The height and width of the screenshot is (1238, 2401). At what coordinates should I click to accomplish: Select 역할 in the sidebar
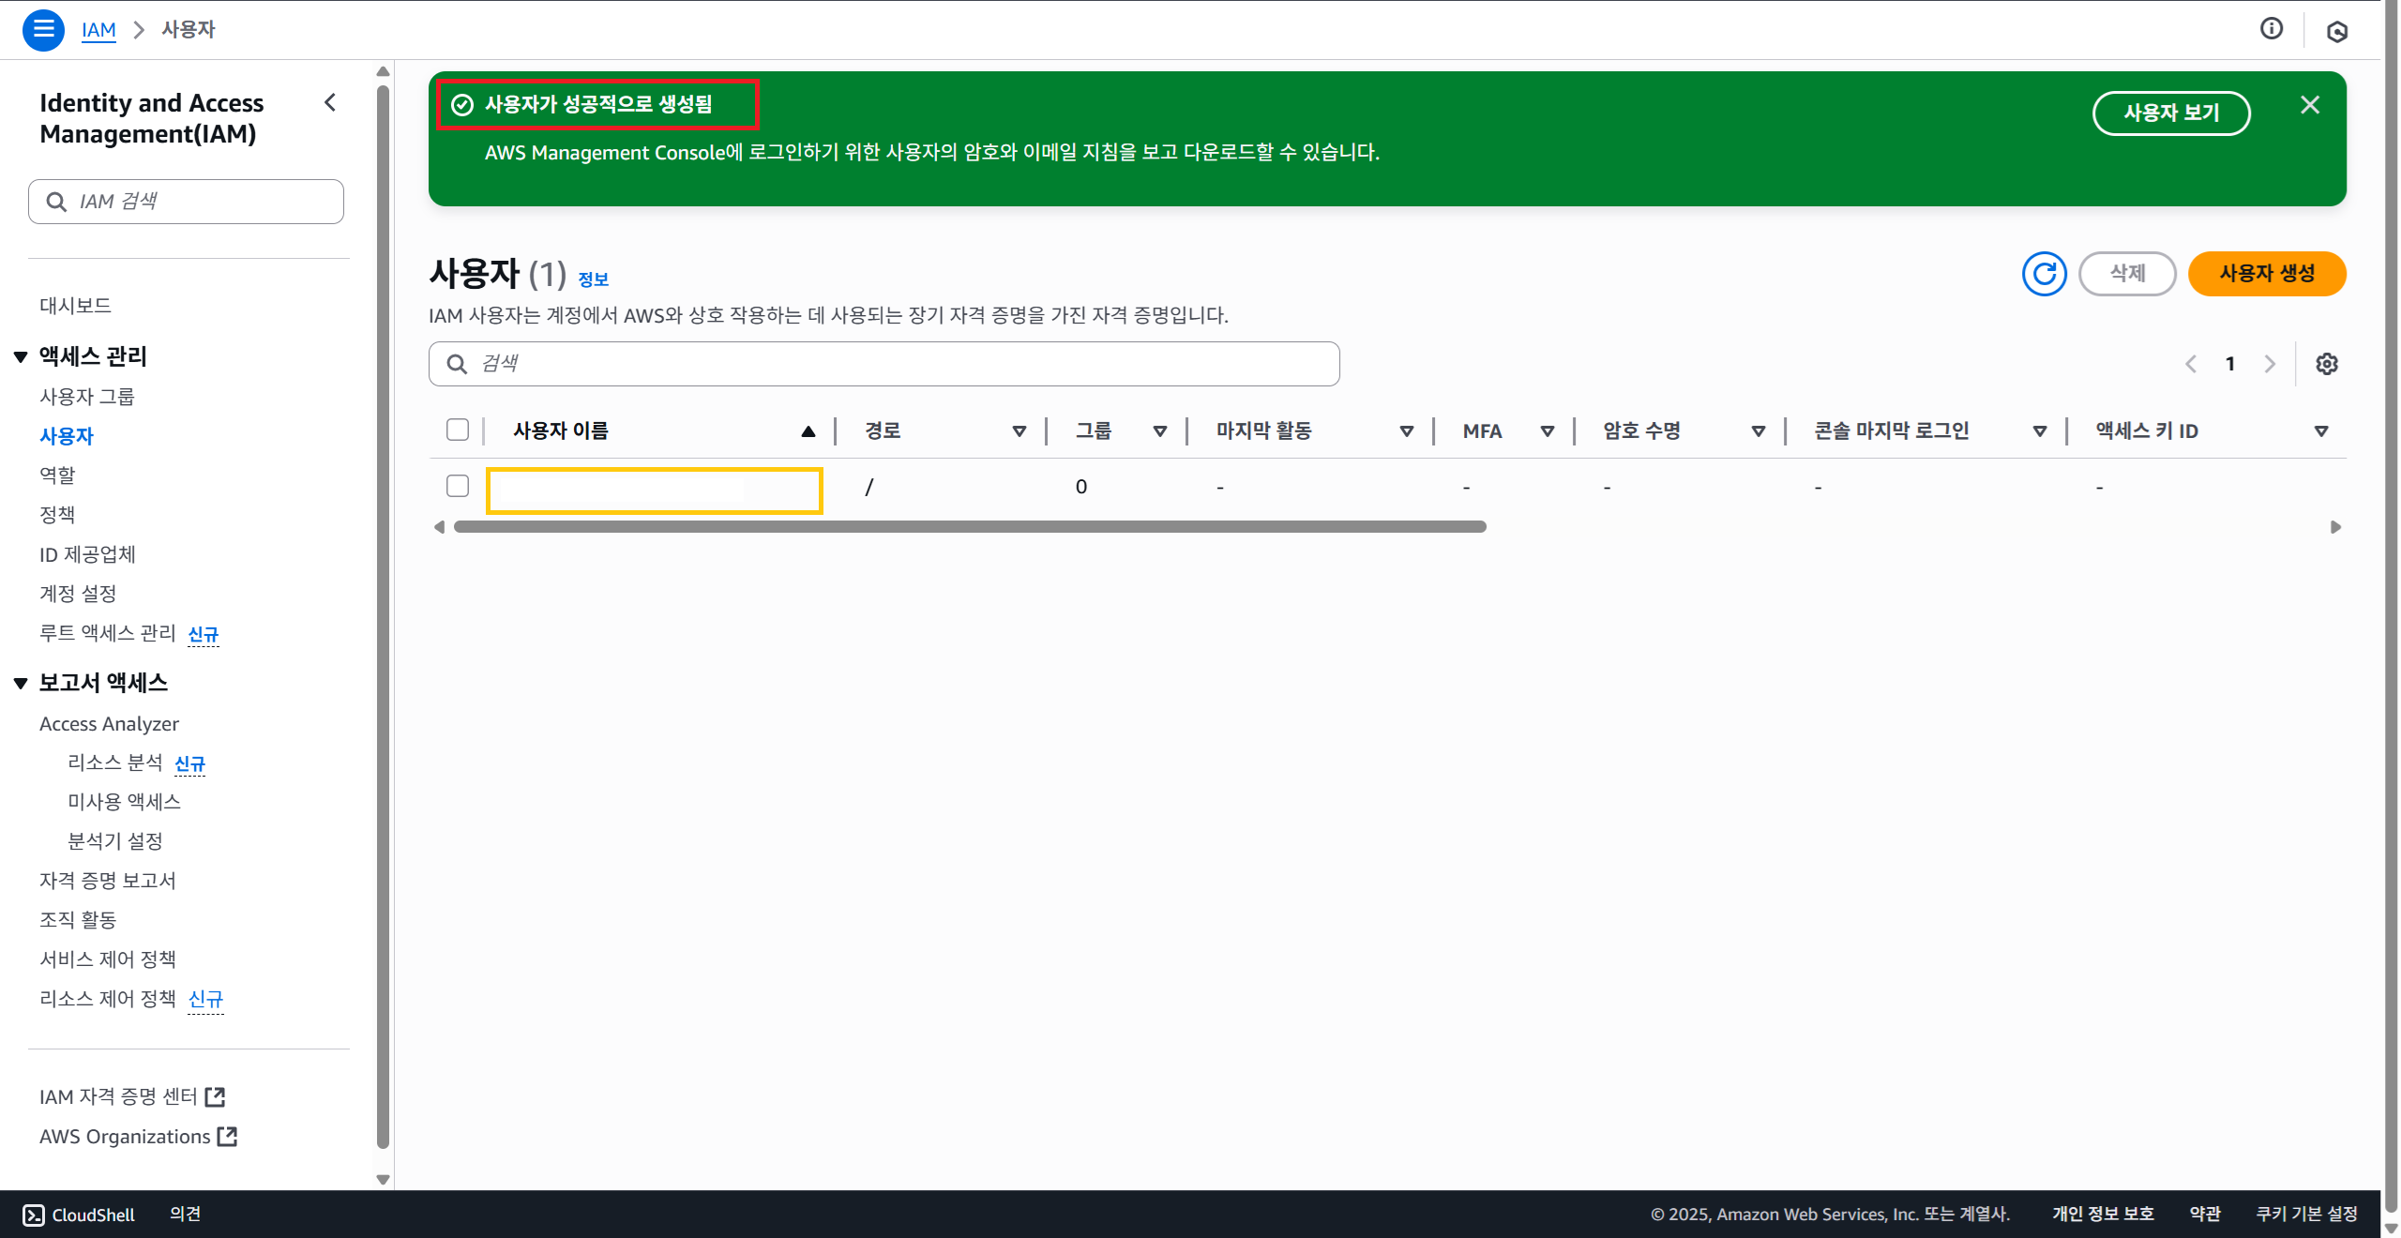point(57,476)
